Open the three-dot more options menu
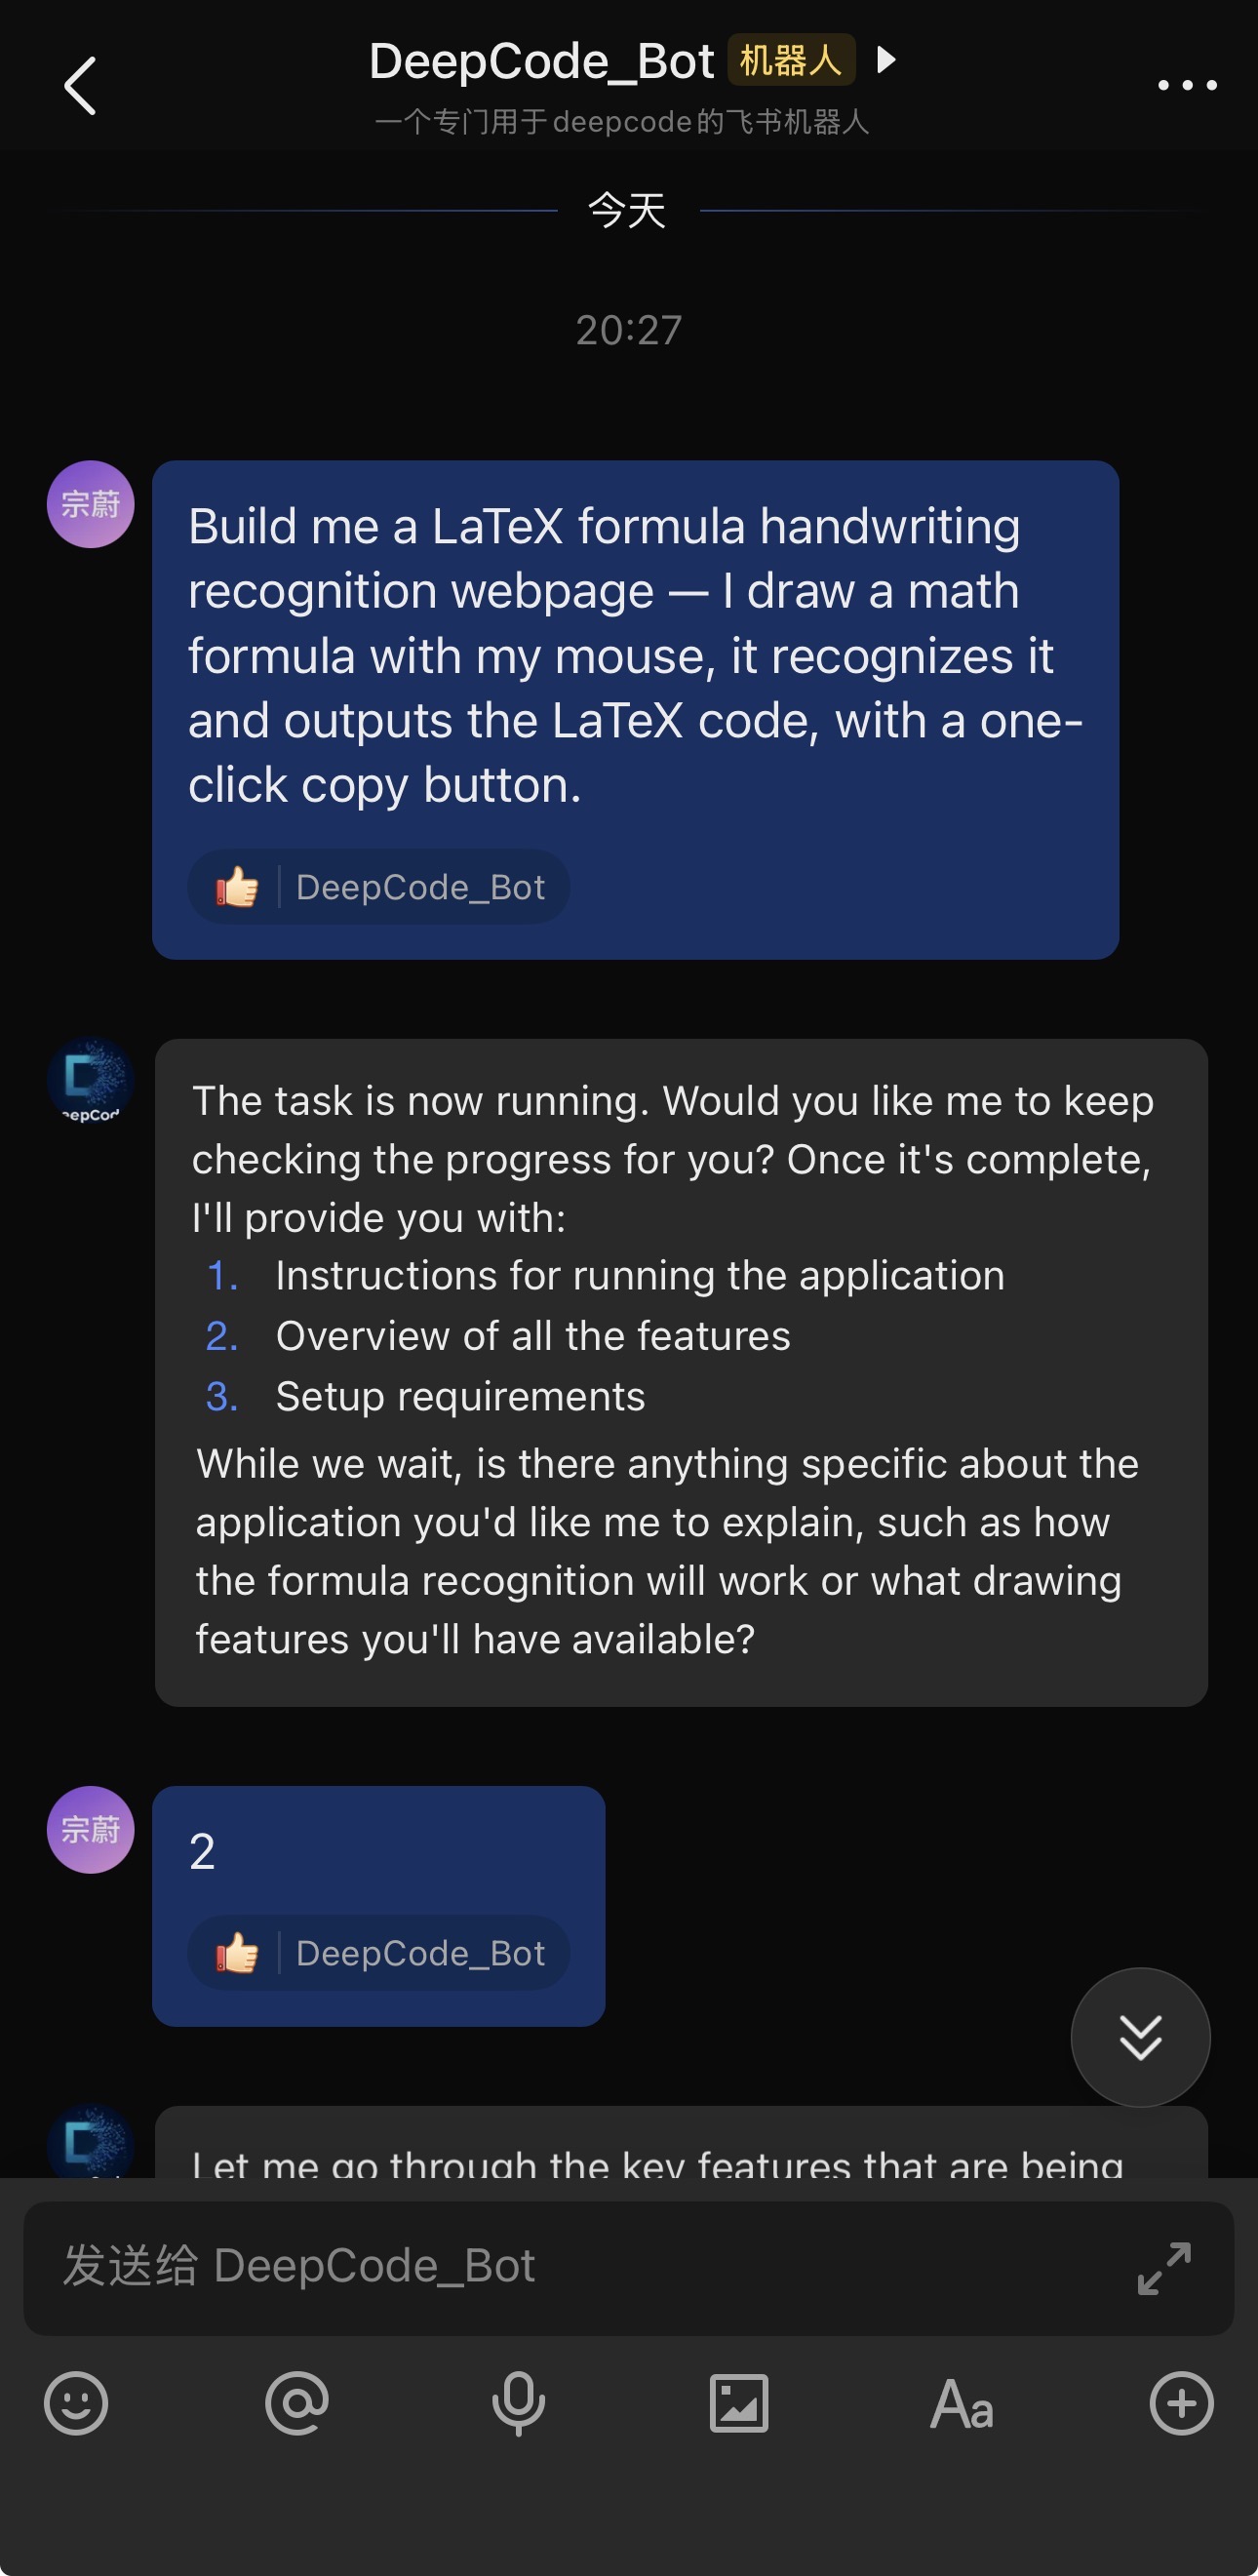Screen dimensions: 1258x2576 pyautogui.click(x=1186, y=86)
